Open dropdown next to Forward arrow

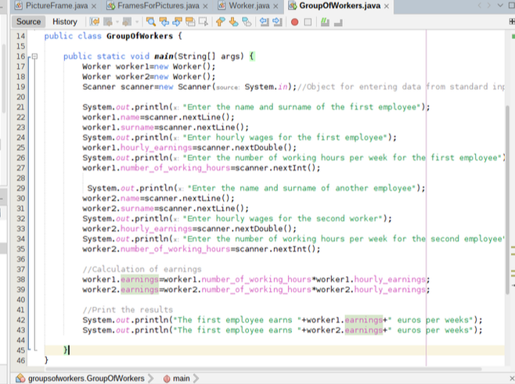click(x=137, y=22)
